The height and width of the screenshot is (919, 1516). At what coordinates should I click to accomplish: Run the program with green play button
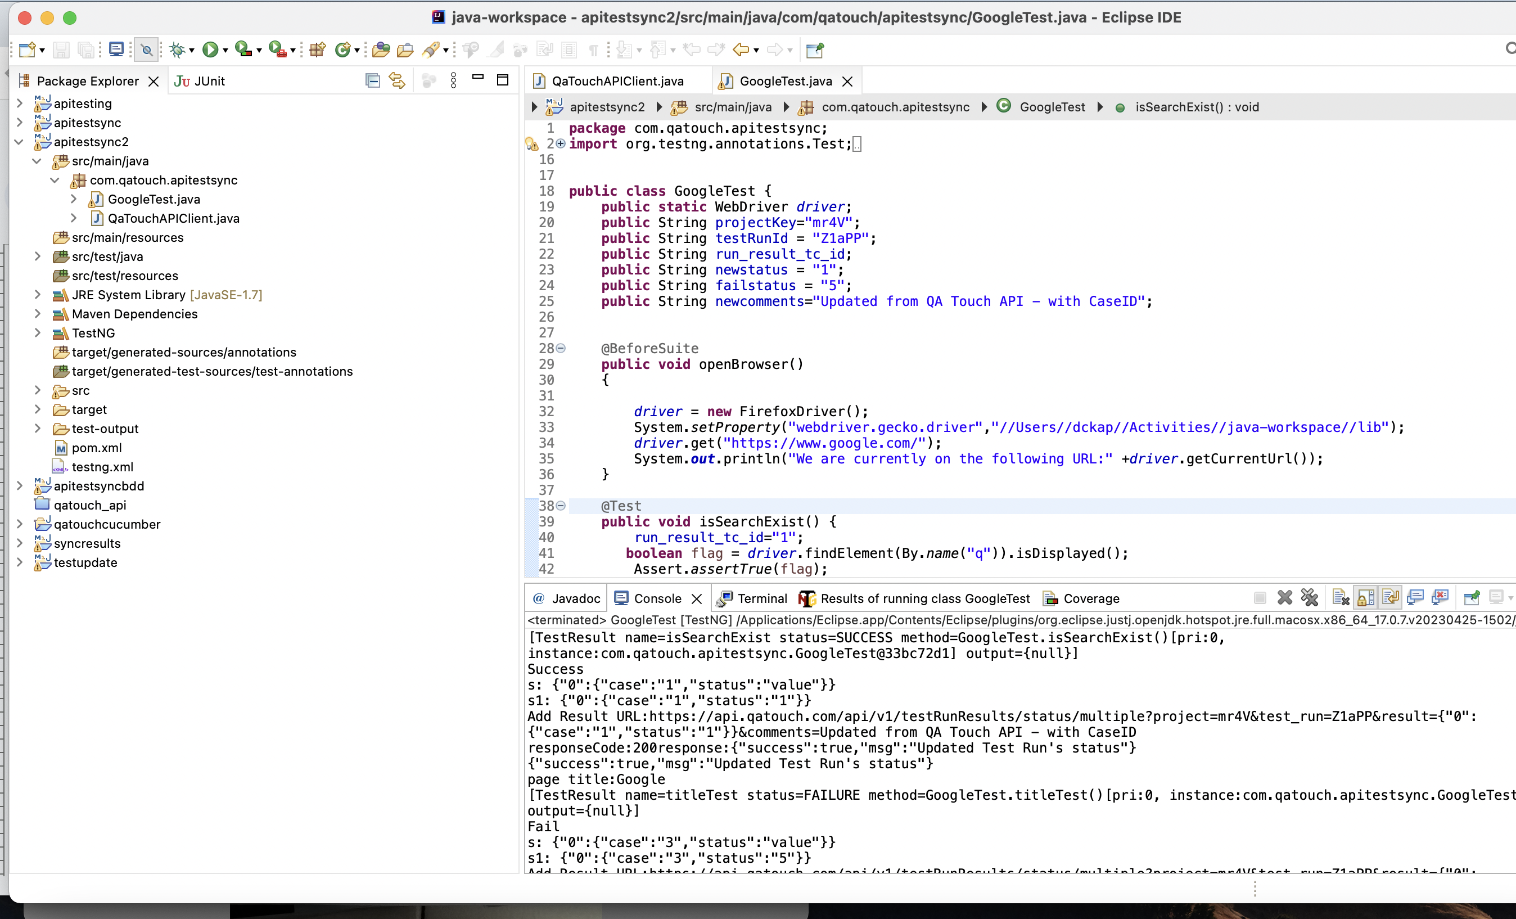coord(210,49)
